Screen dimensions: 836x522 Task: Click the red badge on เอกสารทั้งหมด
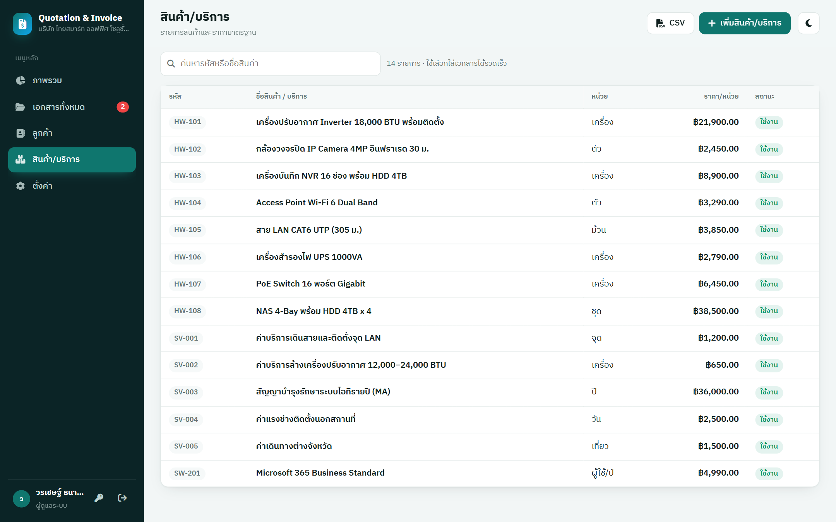[x=123, y=107]
